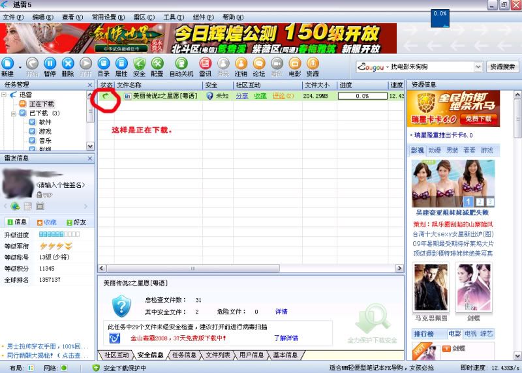Click the VIP badge icon
This screenshot has width=522, height=373.
point(44,195)
